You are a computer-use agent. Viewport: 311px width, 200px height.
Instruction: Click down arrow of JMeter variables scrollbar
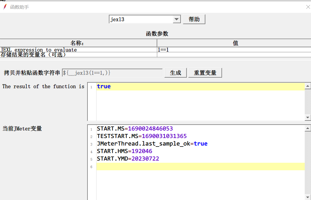pyautogui.click(x=308, y=197)
